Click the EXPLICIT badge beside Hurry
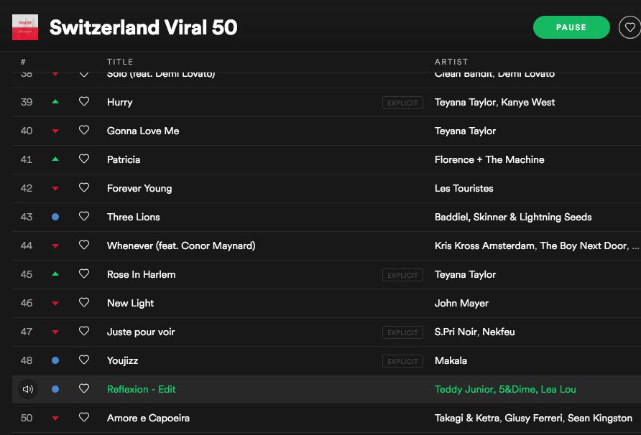Screen dimensions: 641x435 (x=402, y=102)
